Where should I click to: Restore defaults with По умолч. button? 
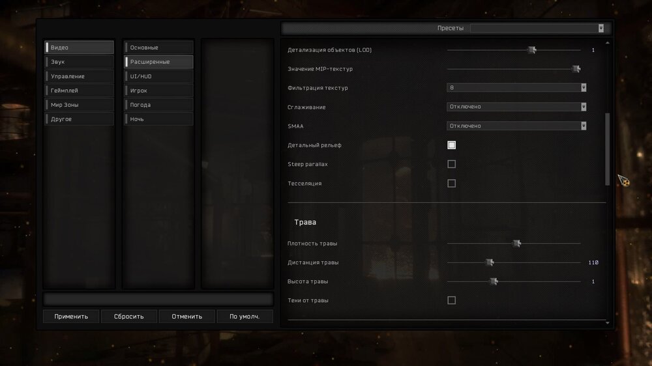[x=244, y=316]
